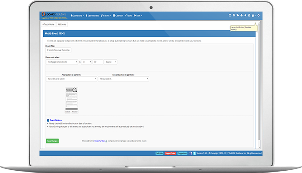Click the Save Changes button
The width and height of the screenshot is (302, 173).
pyautogui.click(x=53, y=141)
